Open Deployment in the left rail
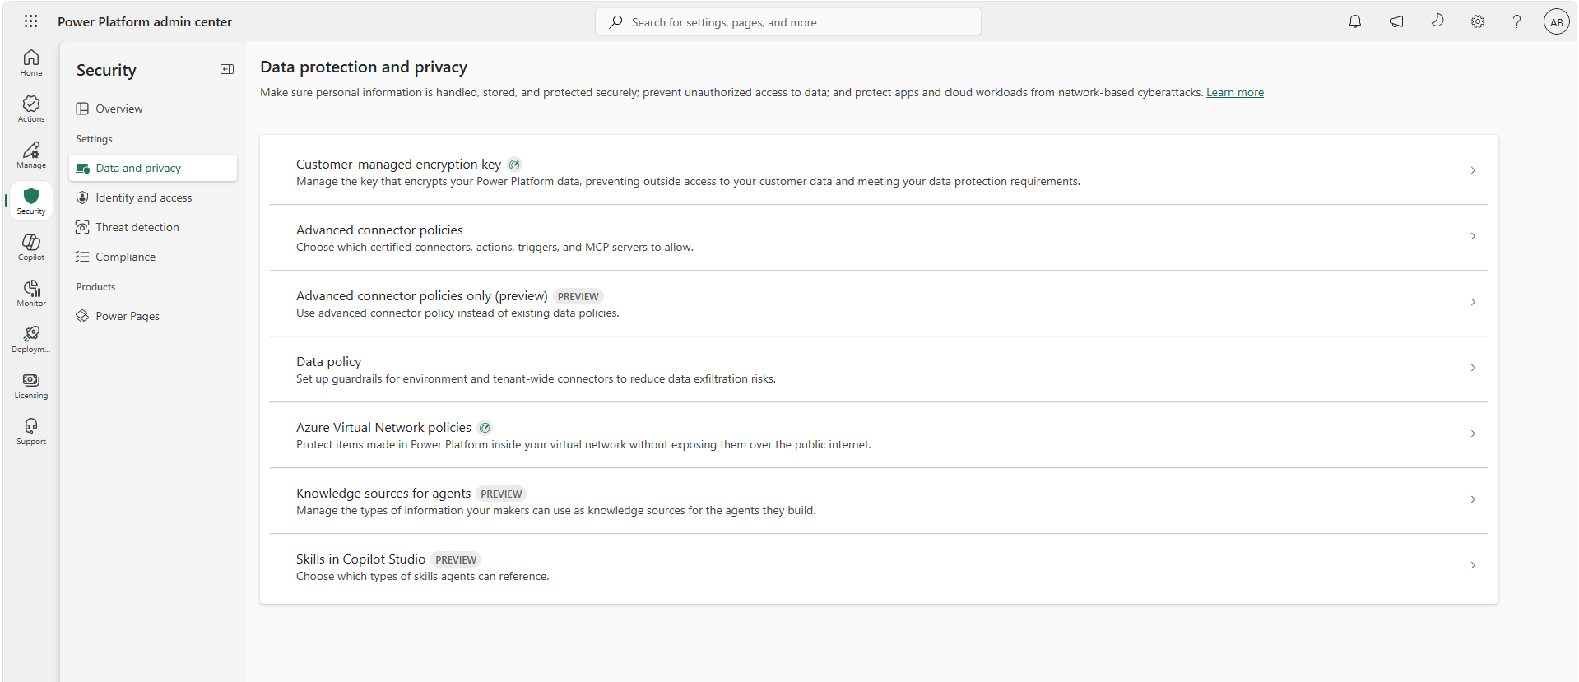 point(31,339)
